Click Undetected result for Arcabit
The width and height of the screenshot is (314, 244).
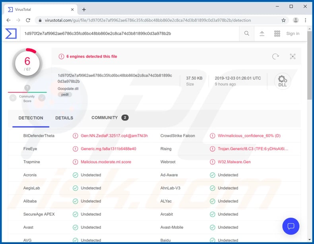point(228,214)
